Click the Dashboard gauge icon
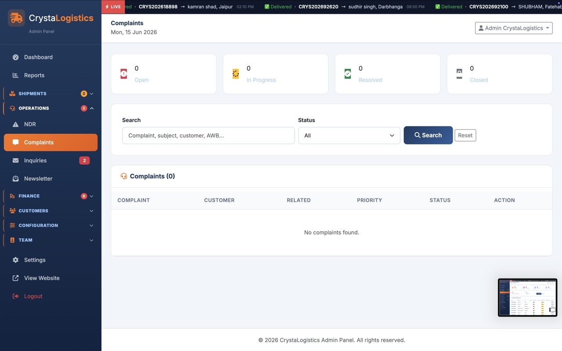 (x=16, y=57)
